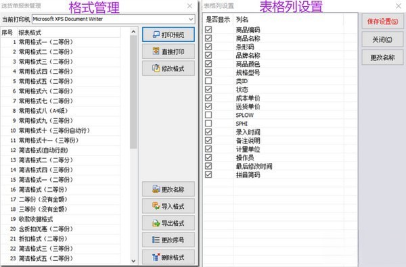Click 更改名称 in the 格式管理 window
406x267 pixels.
point(168,189)
